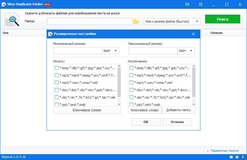This screenshot has height=160, width=247.
Task: Click the Добавить папку button
Action: click(x=178, y=110)
